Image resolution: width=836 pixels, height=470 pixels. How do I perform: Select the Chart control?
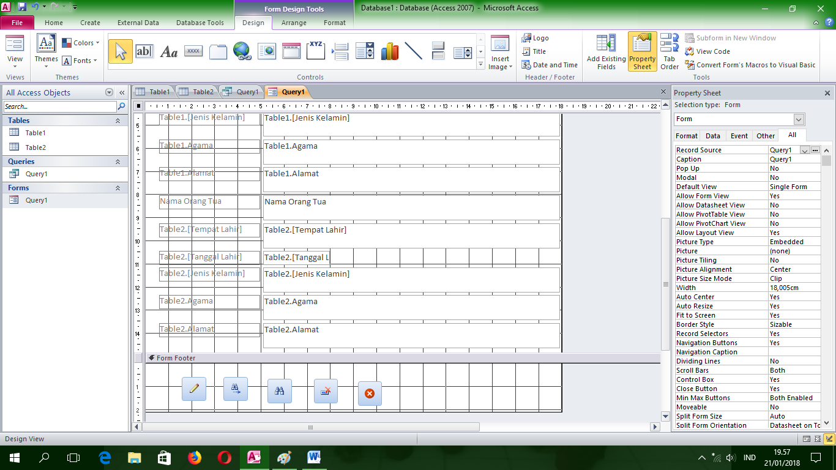[390, 51]
